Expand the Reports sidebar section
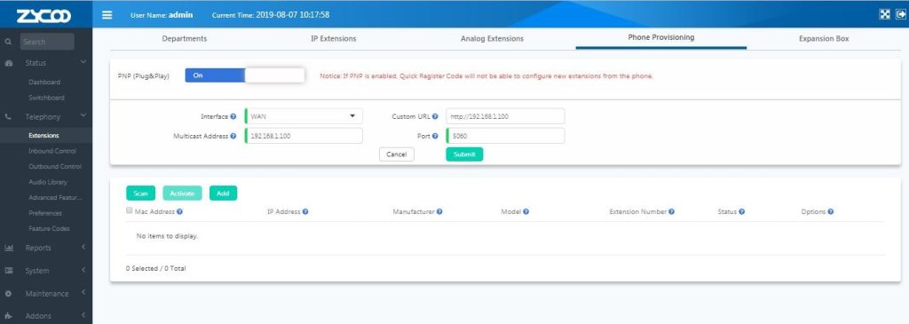This screenshot has height=324, width=909. 83,248
